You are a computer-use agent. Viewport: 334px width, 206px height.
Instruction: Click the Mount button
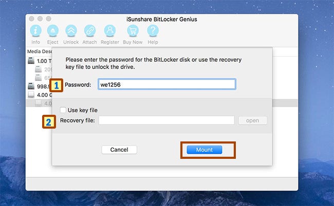click(x=205, y=150)
